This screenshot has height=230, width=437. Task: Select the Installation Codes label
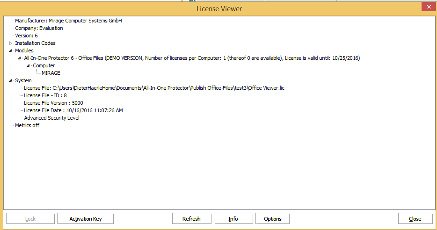click(x=35, y=43)
